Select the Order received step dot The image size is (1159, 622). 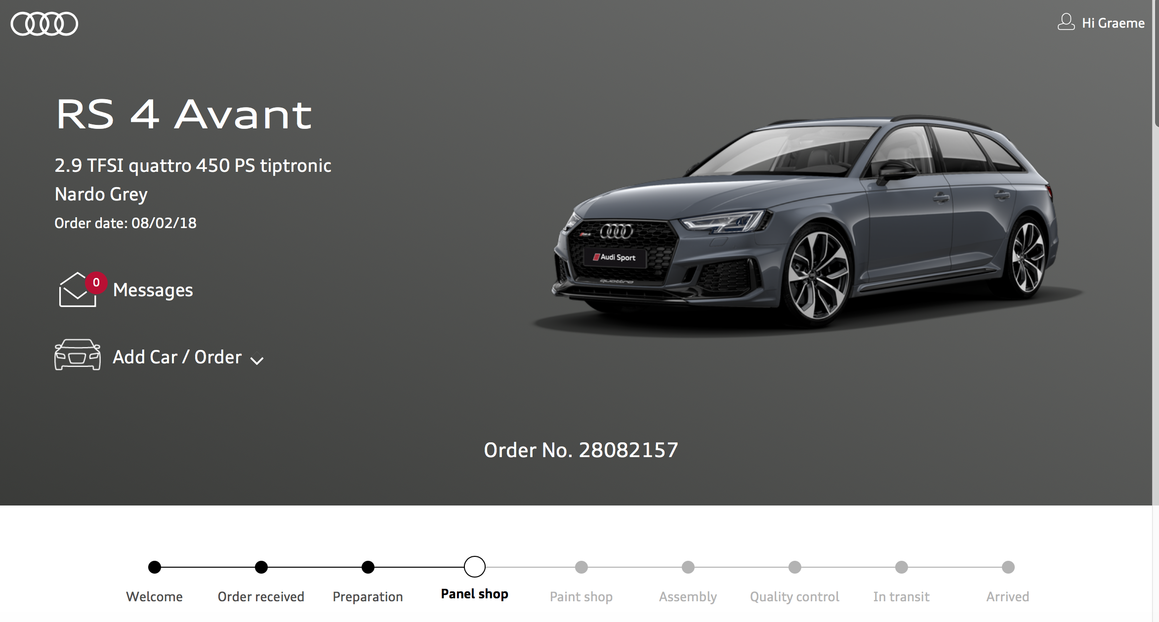pos(261,567)
